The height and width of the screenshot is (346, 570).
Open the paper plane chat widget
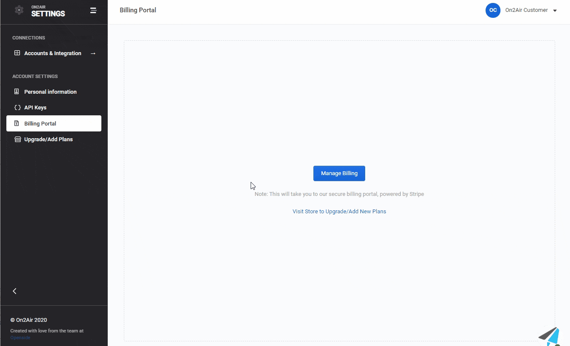(550, 336)
